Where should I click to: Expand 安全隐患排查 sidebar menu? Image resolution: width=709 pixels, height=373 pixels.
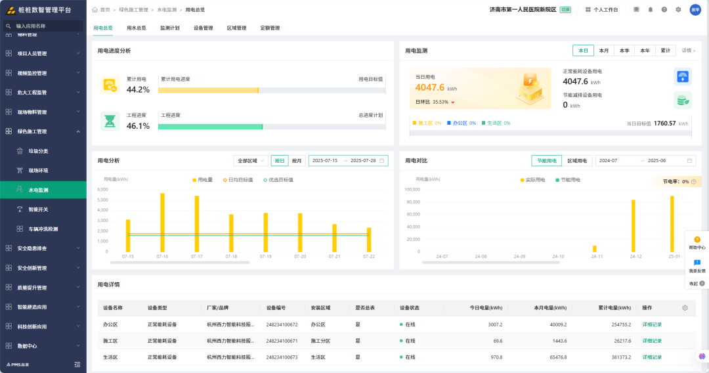(43, 248)
